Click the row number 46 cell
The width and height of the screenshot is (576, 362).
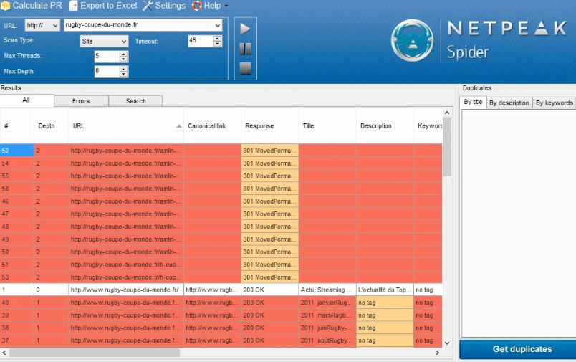(17, 201)
